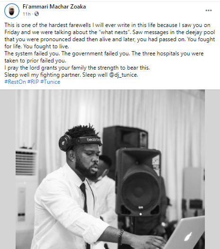Click the Apple logo on the laptop
This screenshot has width=220, height=249.
point(188,237)
